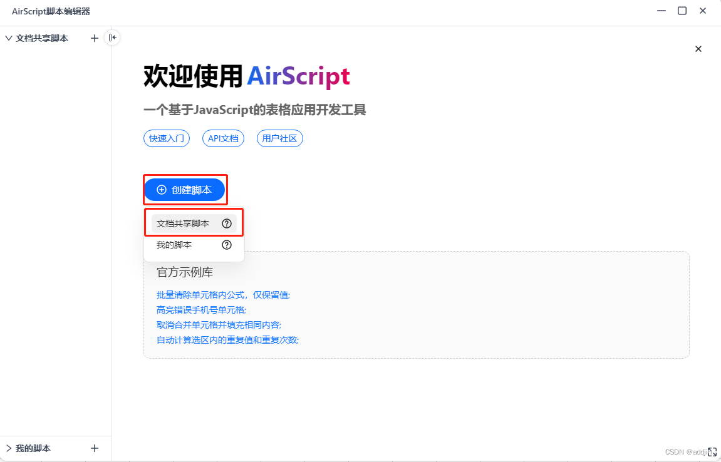The image size is (721, 462).
Task: Close the welcome page with the X icon
Action: click(698, 49)
